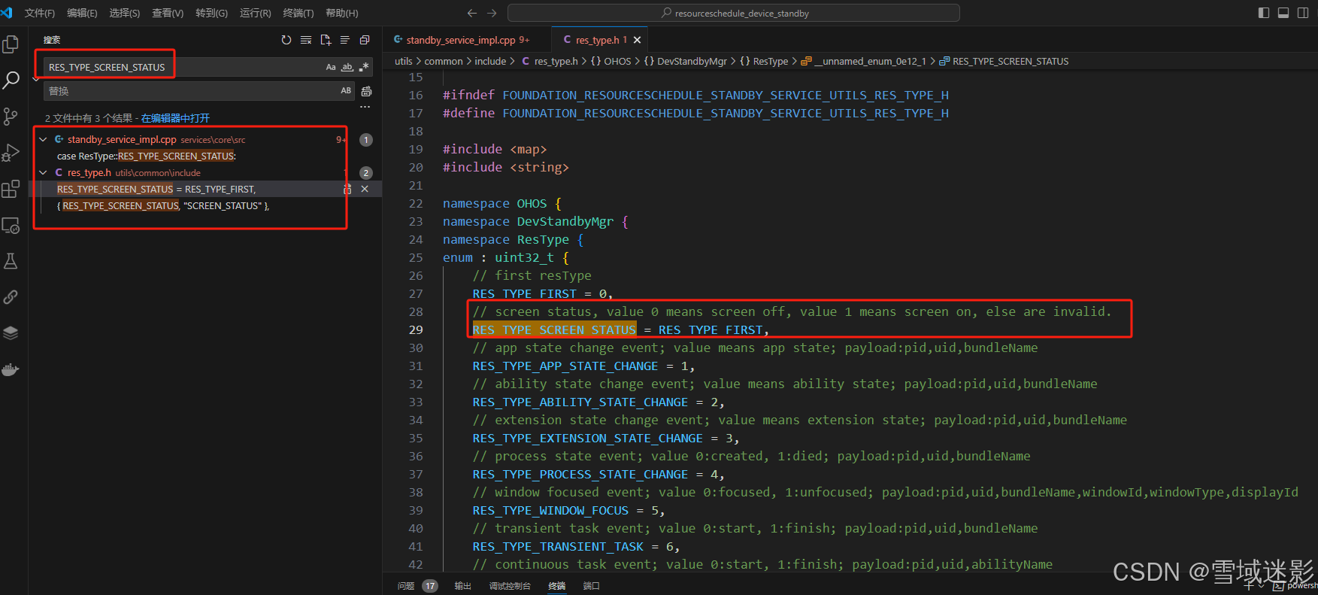Switch to the 输出 panel tab
The width and height of the screenshot is (1318, 595).
pos(462,585)
